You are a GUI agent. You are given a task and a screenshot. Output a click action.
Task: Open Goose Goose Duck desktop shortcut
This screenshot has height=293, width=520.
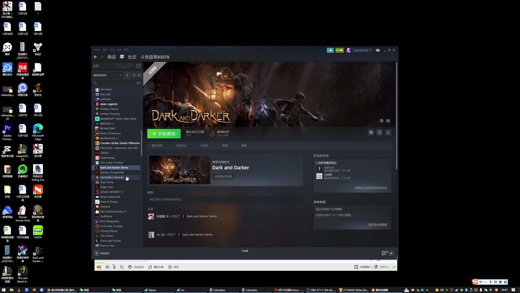[23, 214]
